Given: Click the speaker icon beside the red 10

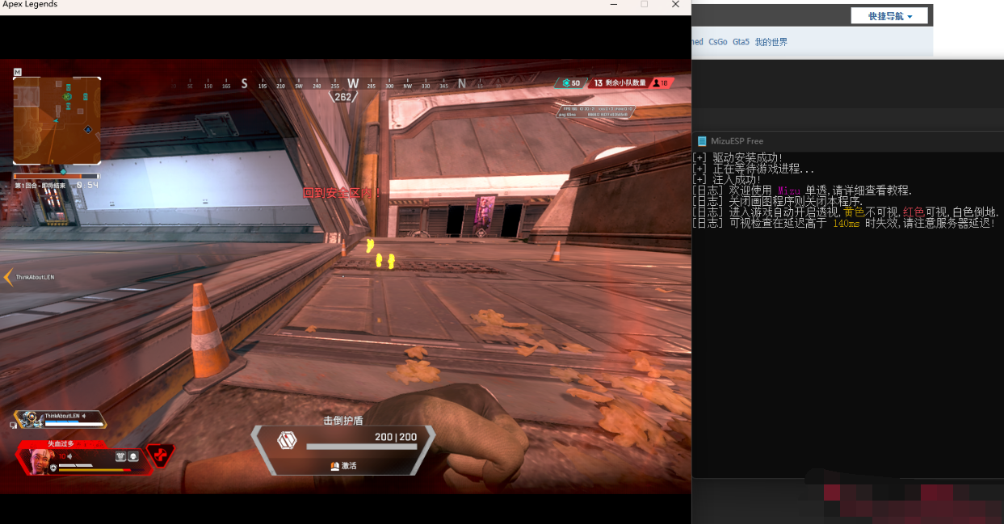Looking at the screenshot, I should pos(71,457).
